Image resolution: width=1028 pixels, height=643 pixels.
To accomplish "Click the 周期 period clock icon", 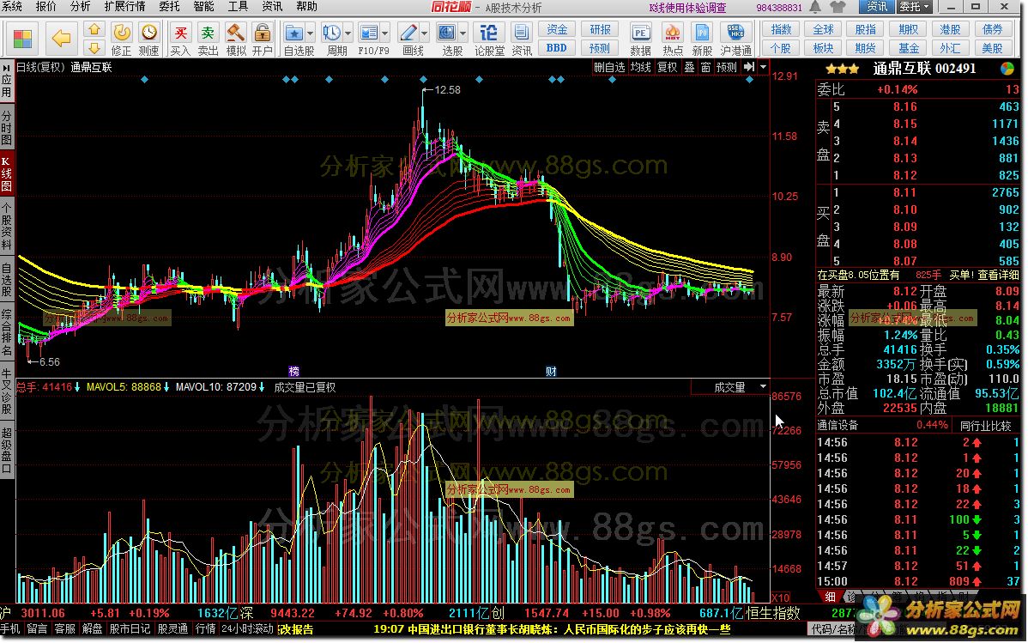I will click(x=332, y=33).
